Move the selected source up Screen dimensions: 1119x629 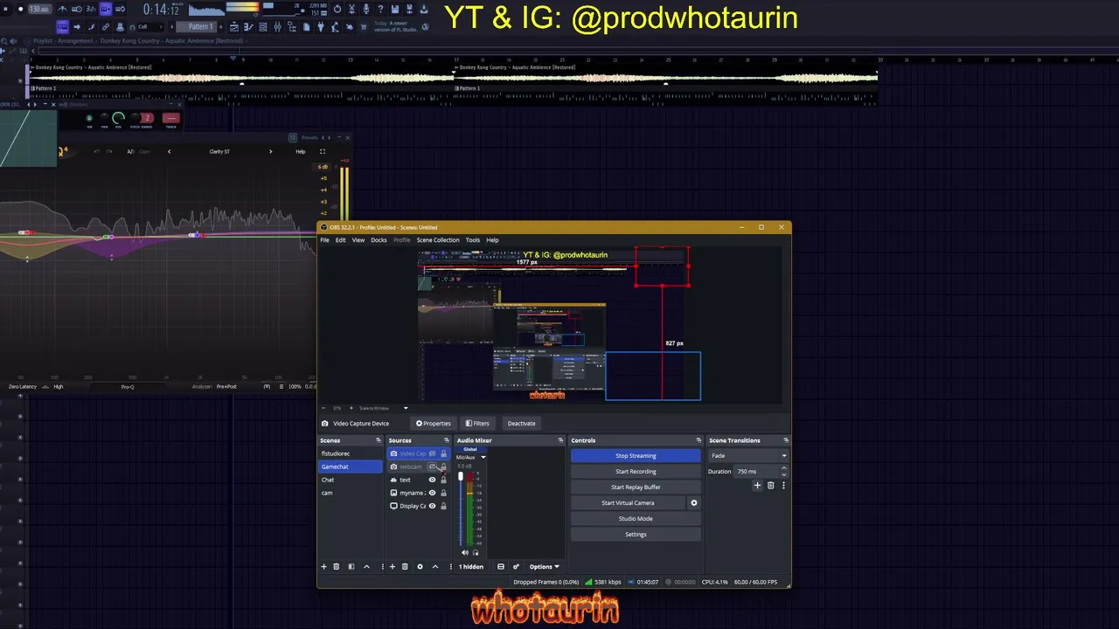(434, 567)
